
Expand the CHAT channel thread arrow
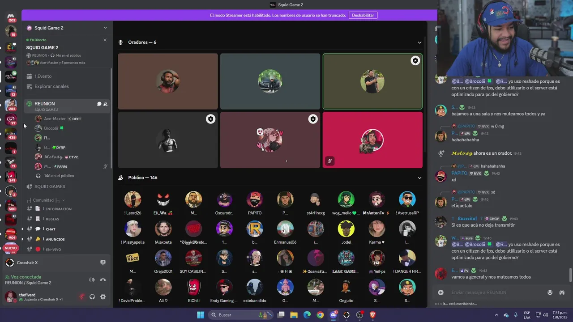coord(22,229)
